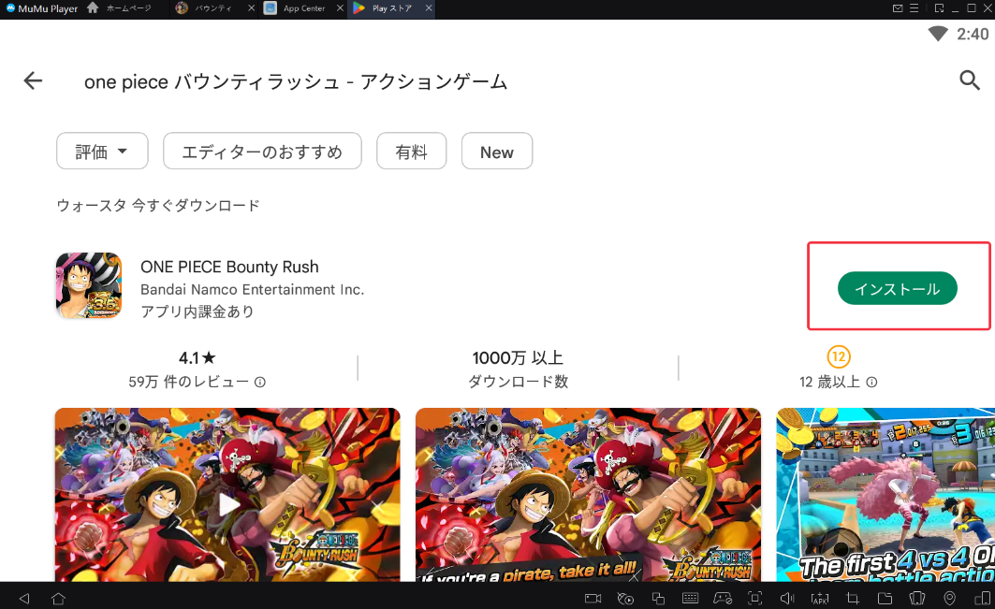This screenshot has width=995, height=609.
Task: Click the Android clock showing 2:40
Action: coord(973,34)
